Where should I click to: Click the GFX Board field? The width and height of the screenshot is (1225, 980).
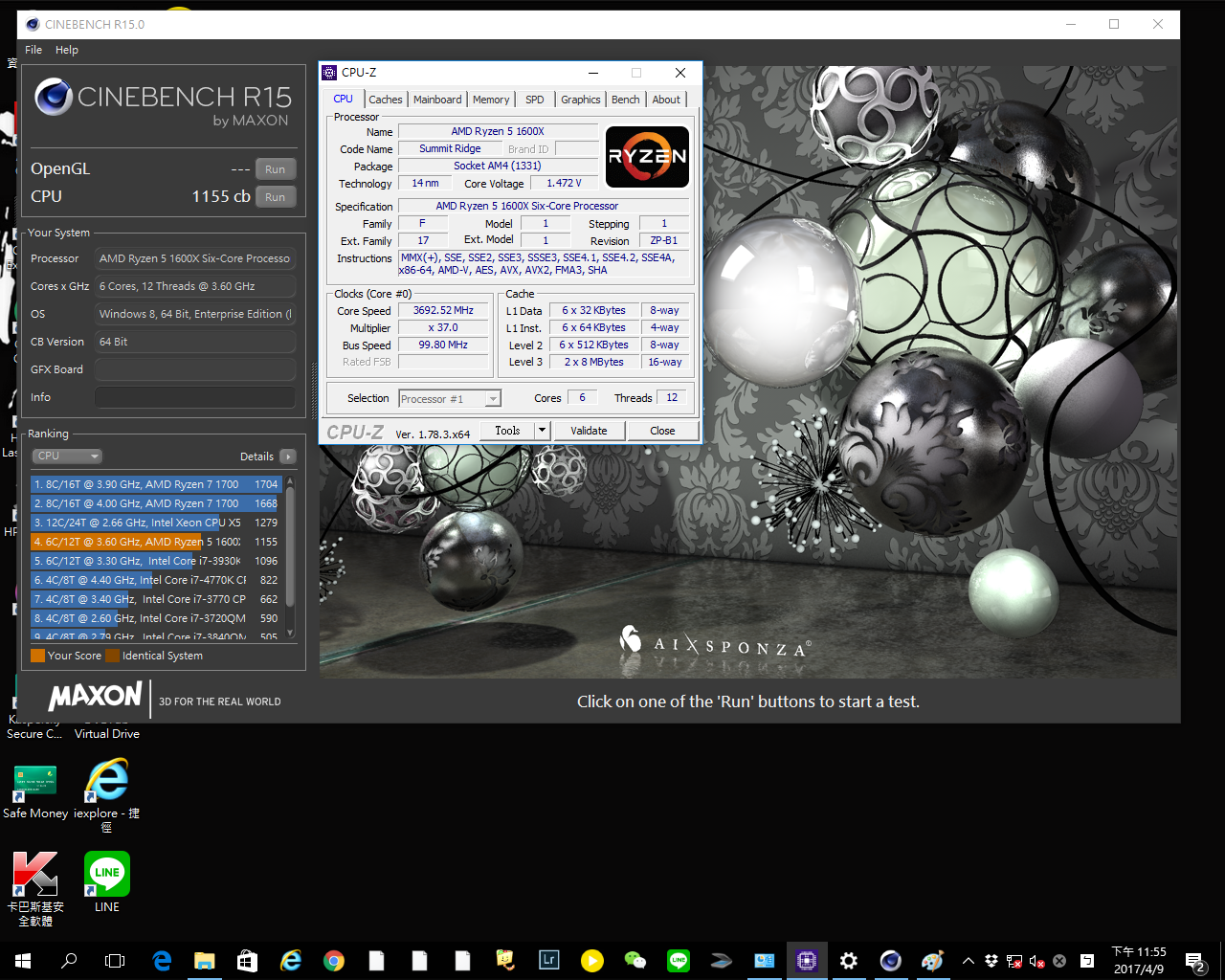(x=195, y=369)
